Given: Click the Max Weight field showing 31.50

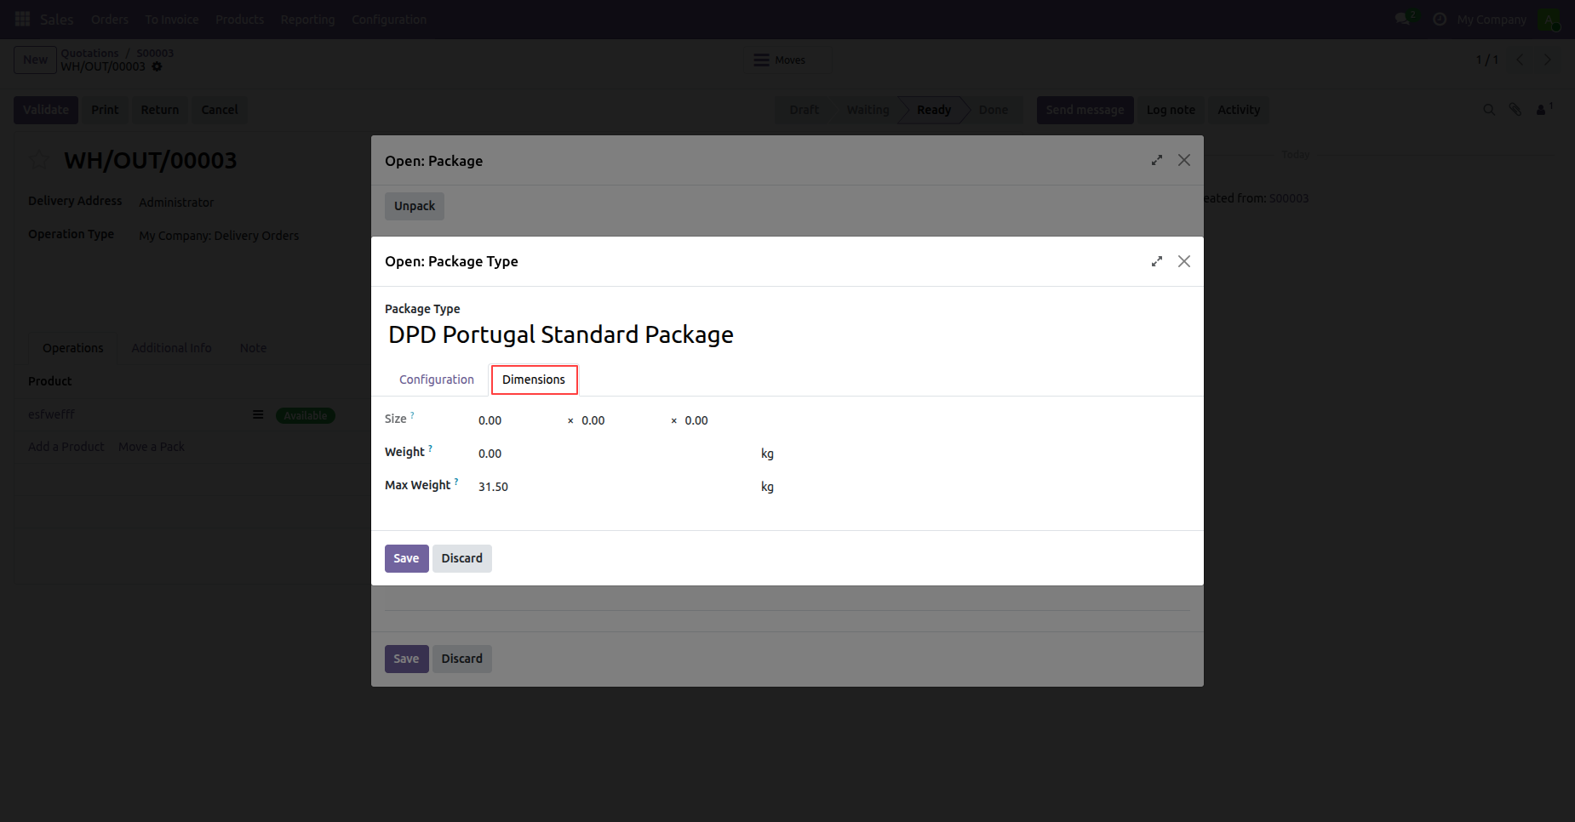Looking at the screenshot, I should [x=615, y=487].
